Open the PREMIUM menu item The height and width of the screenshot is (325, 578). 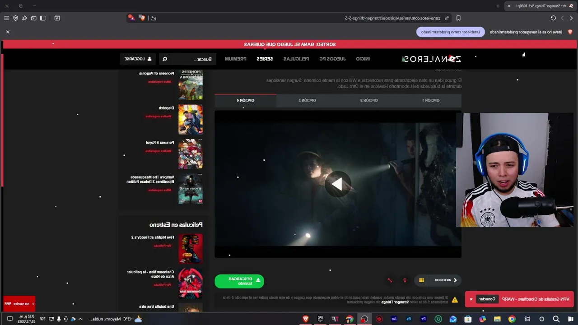tap(236, 59)
